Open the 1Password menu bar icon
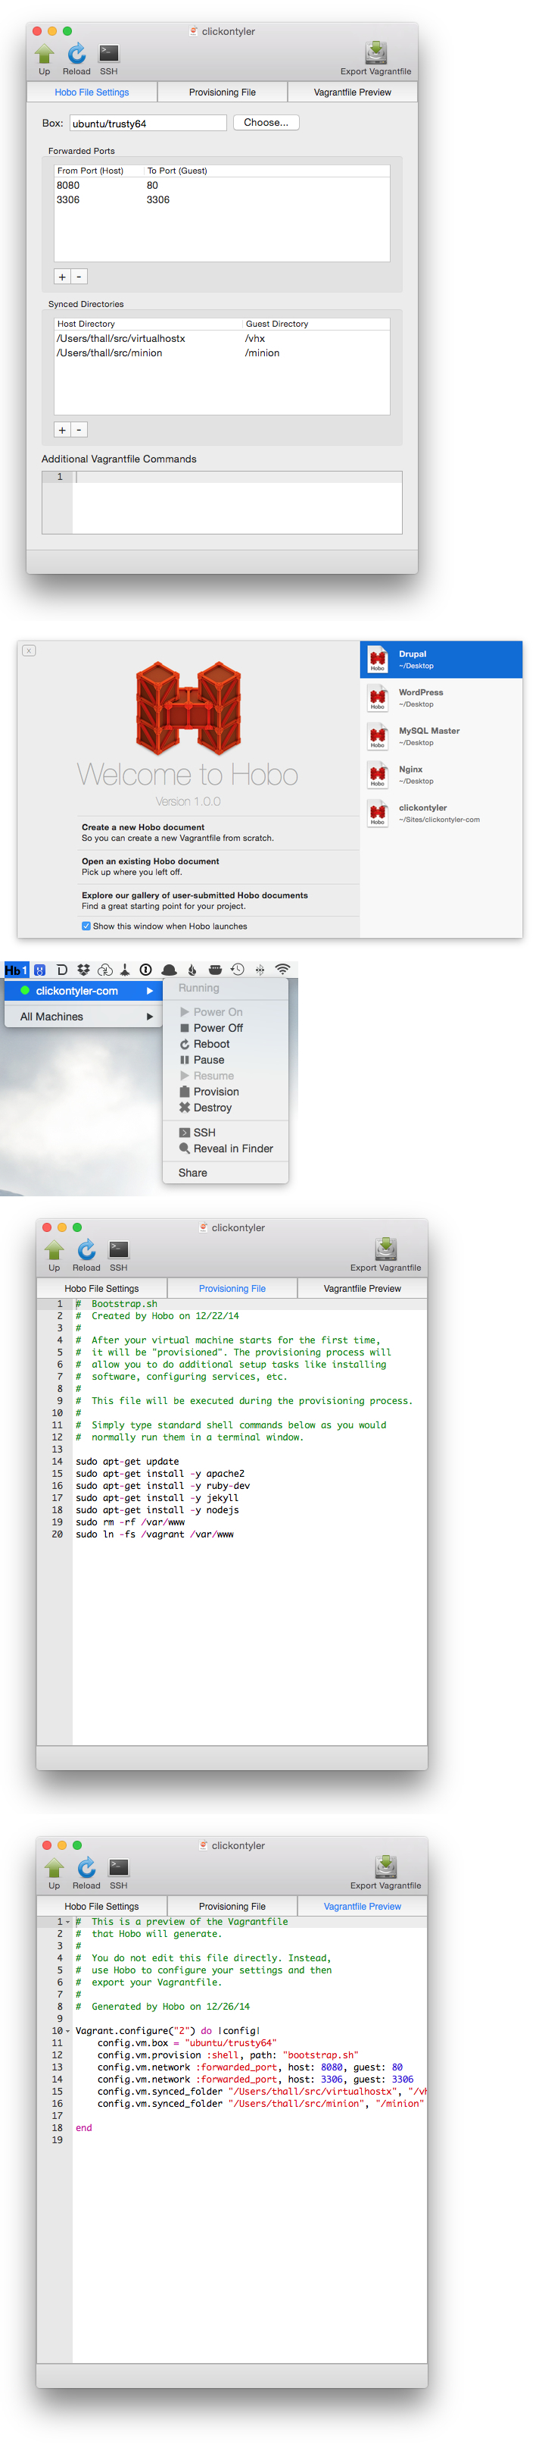542x2451 pixels. pyautogui.click(x=145, y=970)
